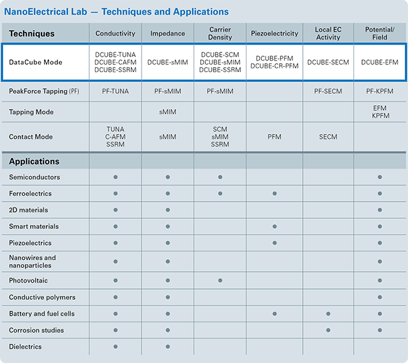Select the Conductivity column header
This screenshot has width=408, height=363.
(x=115, y=33)
